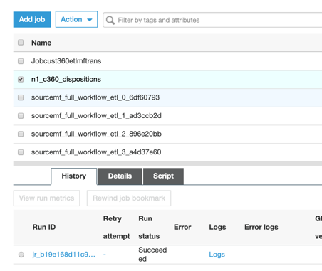Viewport: 322px width, 271px height.
Task: Click the gray divider bar above the tabs
Action: 167,164
